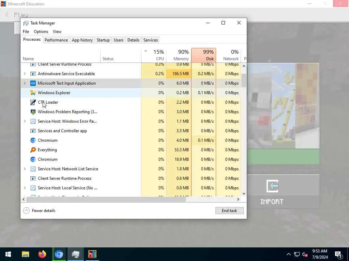The image size is (349, 261).
Task: Switch to the Startup tab
Action: pyautogui.click(x=103, y=40)
